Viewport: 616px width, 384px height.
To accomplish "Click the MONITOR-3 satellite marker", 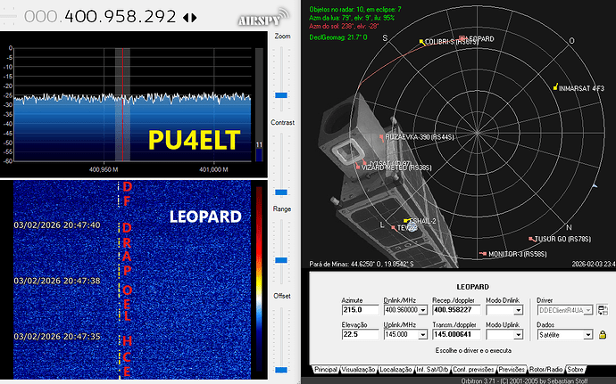I will 485,254.
